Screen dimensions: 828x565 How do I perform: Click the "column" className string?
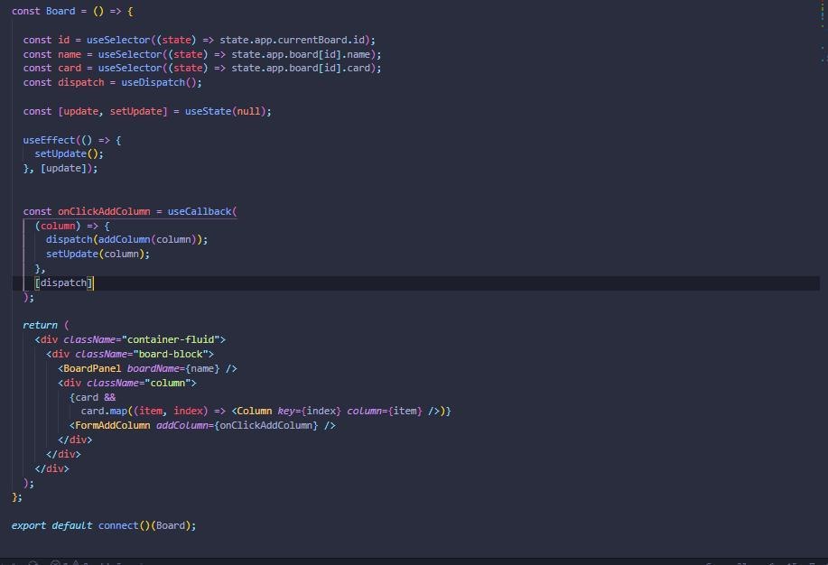point(168,383)
